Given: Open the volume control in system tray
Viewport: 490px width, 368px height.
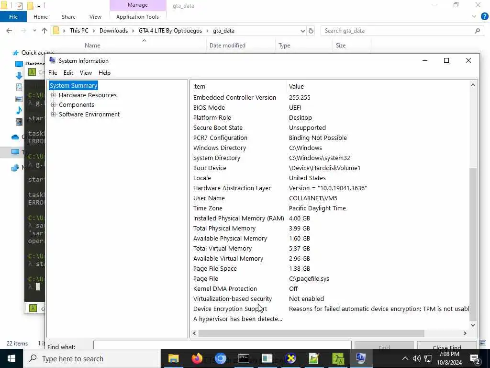Looking at the screenshot, I should 416,358.
